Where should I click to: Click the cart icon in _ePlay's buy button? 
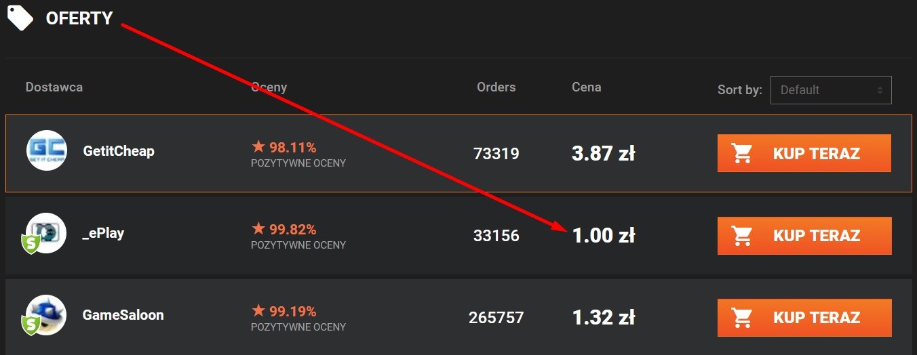742,236
